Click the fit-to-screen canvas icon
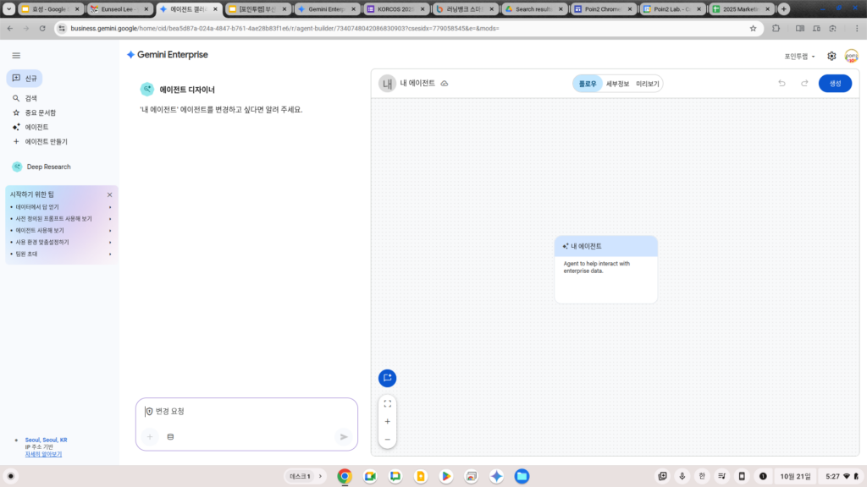 [387, 403]
